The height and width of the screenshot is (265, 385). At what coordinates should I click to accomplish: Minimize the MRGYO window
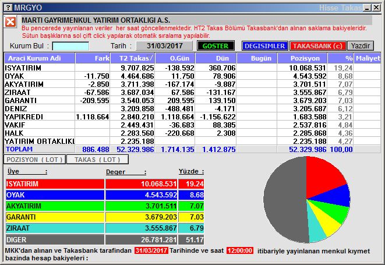(368, 8)
